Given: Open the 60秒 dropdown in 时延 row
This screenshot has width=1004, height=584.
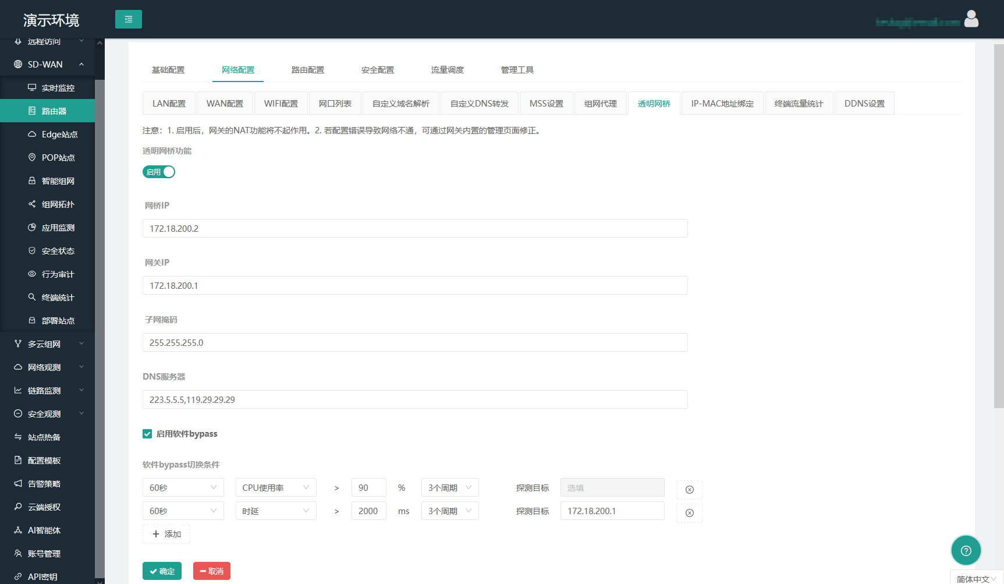Looking at the screenshot, I should 183,511.
